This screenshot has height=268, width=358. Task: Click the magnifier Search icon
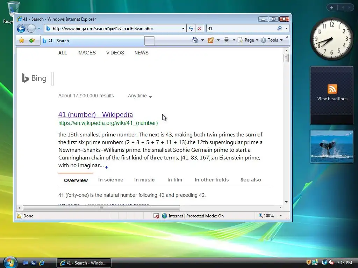coord(279,28)
